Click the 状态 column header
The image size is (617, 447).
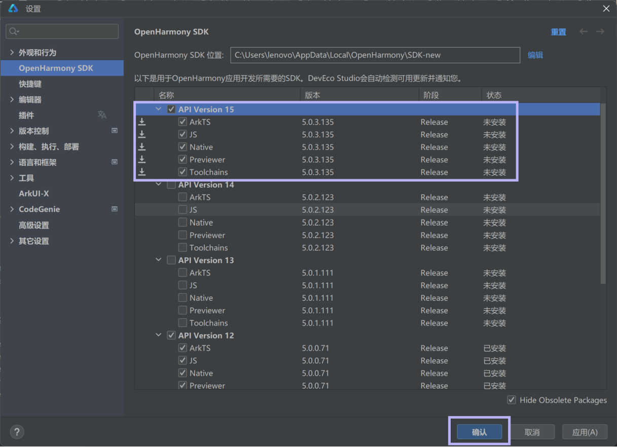point(540,95)
